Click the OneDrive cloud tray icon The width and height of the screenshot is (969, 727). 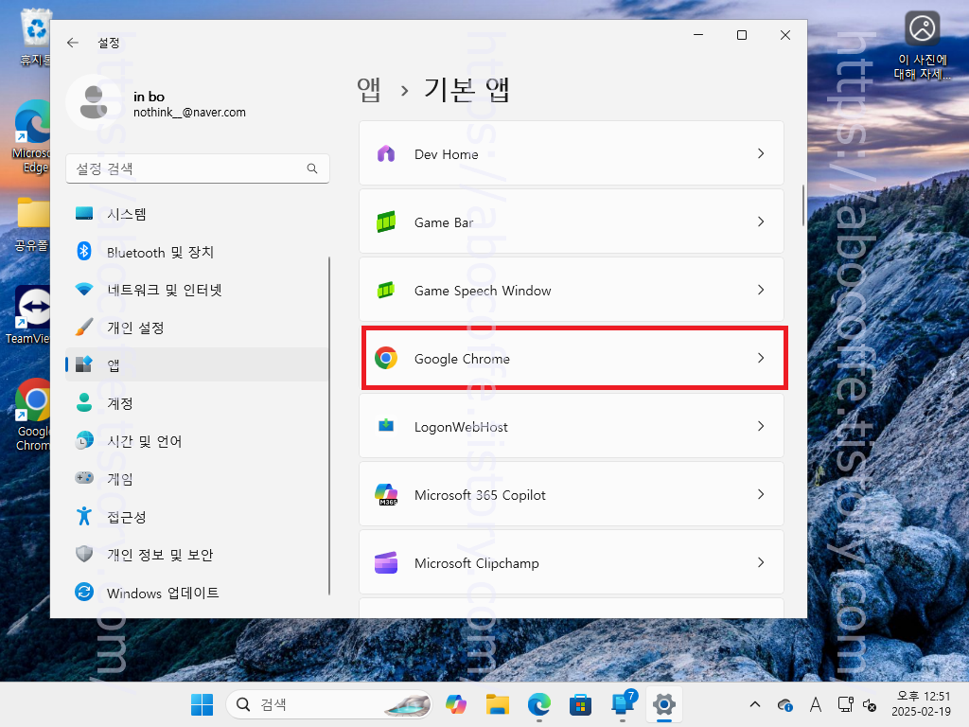tap(784, 704)
